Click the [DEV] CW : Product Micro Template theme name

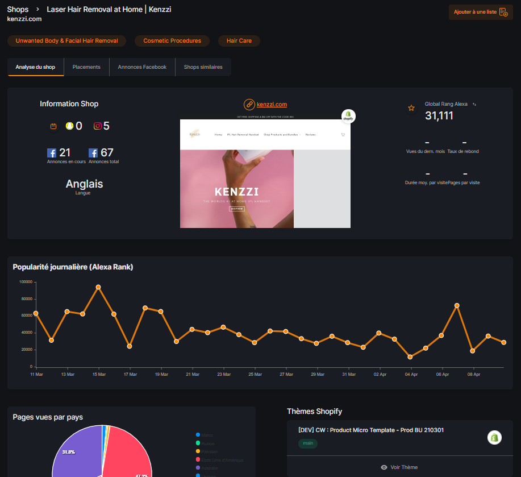coord(371,430)
